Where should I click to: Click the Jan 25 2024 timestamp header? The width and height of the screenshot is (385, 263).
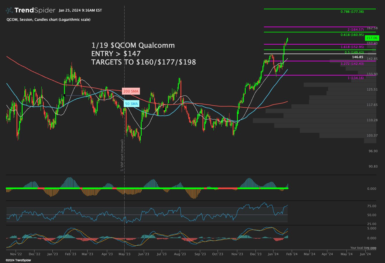coord(80,10)
